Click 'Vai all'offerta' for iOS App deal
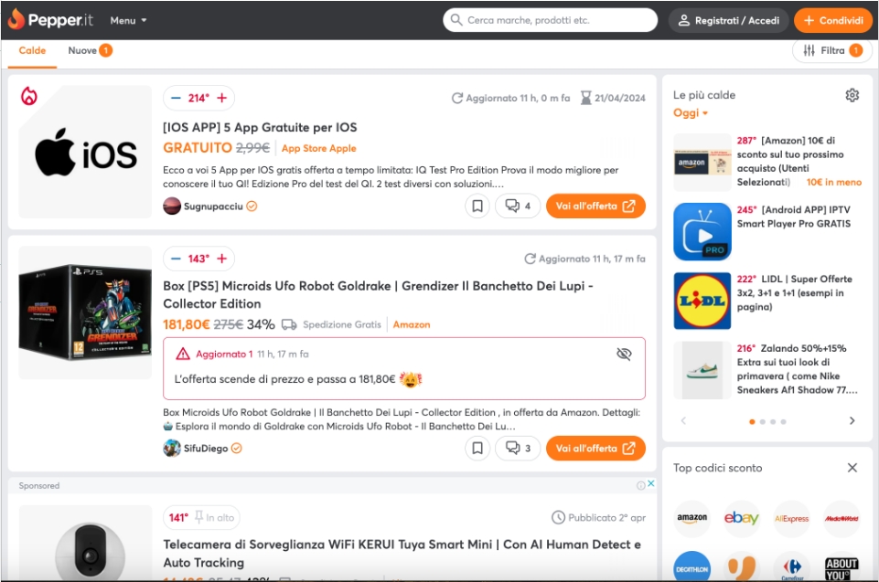This screenshot has width=879, height=582. pyautogui.click(x=595, y=206)
